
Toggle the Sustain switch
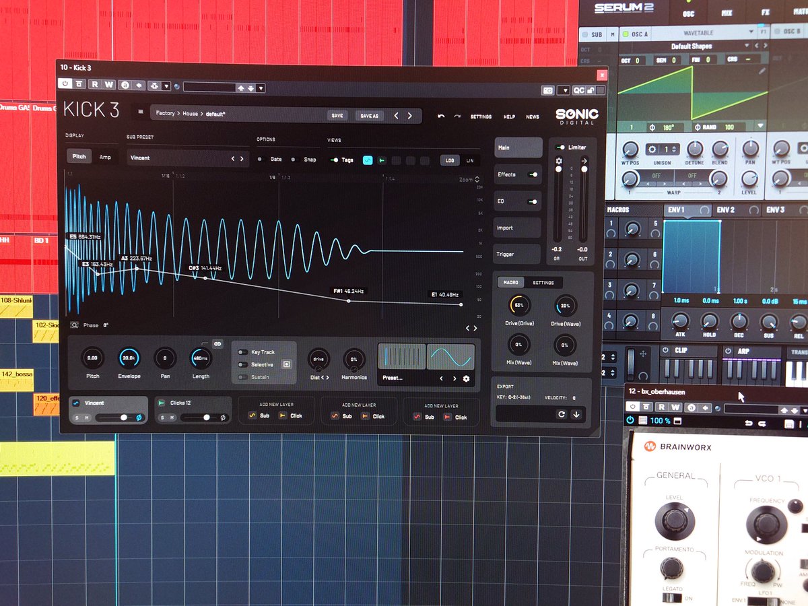[x=242, y=377]
